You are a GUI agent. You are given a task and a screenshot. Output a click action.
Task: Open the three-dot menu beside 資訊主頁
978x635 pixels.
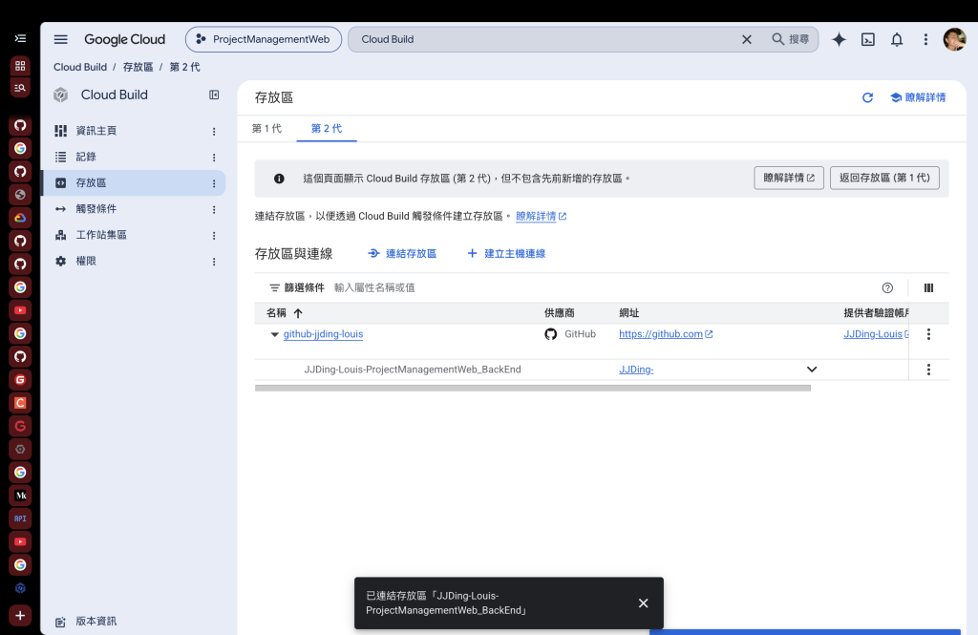click(x=214, y=131)
